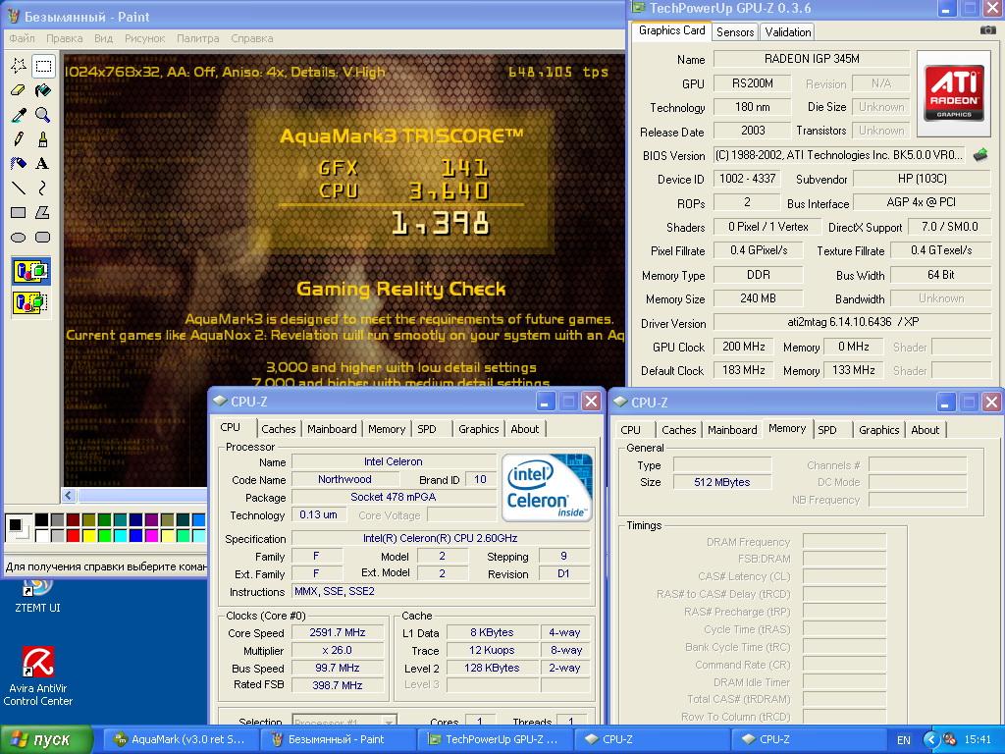Click the Instructions value MMX, SSE, SSE2
The height and width of the screenshot is (754, 1005).
tap(441, 592)
